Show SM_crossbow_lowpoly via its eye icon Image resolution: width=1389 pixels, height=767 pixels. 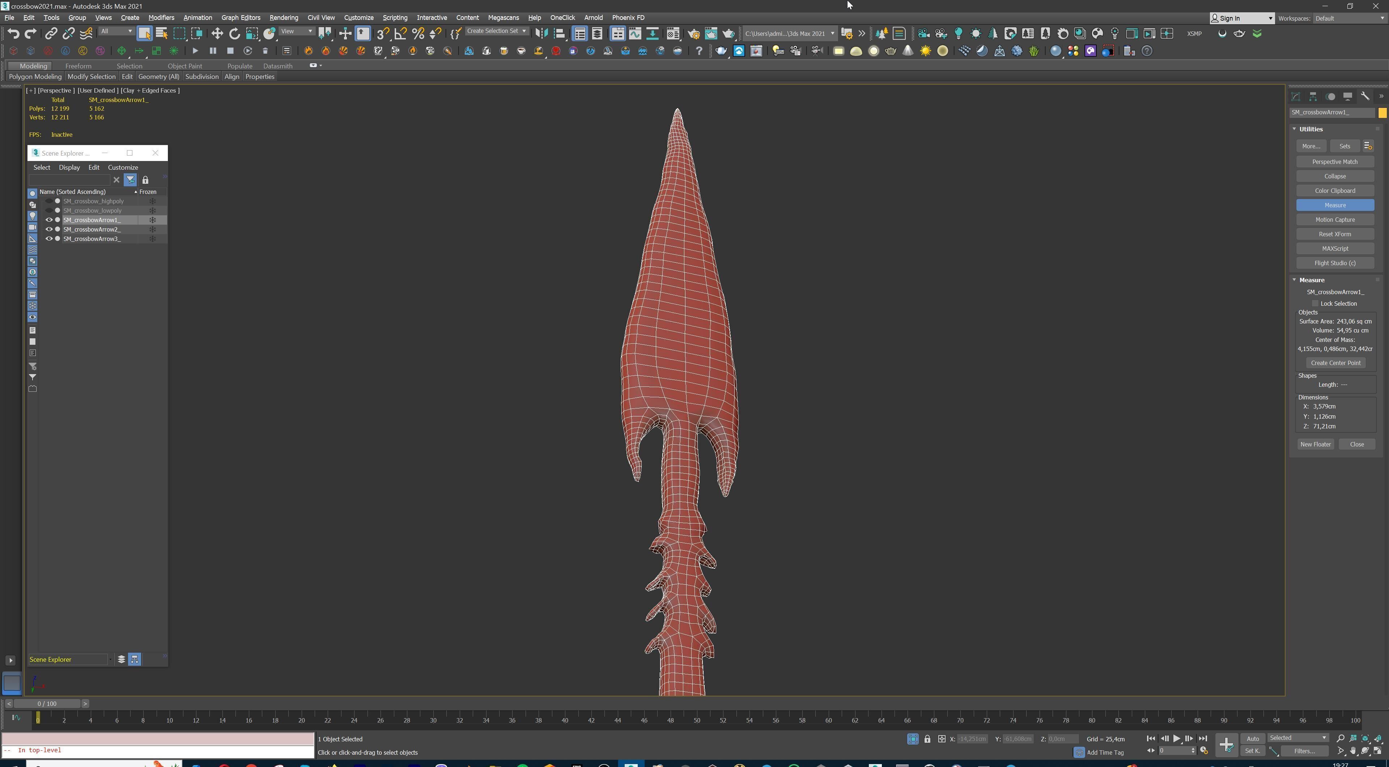tap(49, 210)
